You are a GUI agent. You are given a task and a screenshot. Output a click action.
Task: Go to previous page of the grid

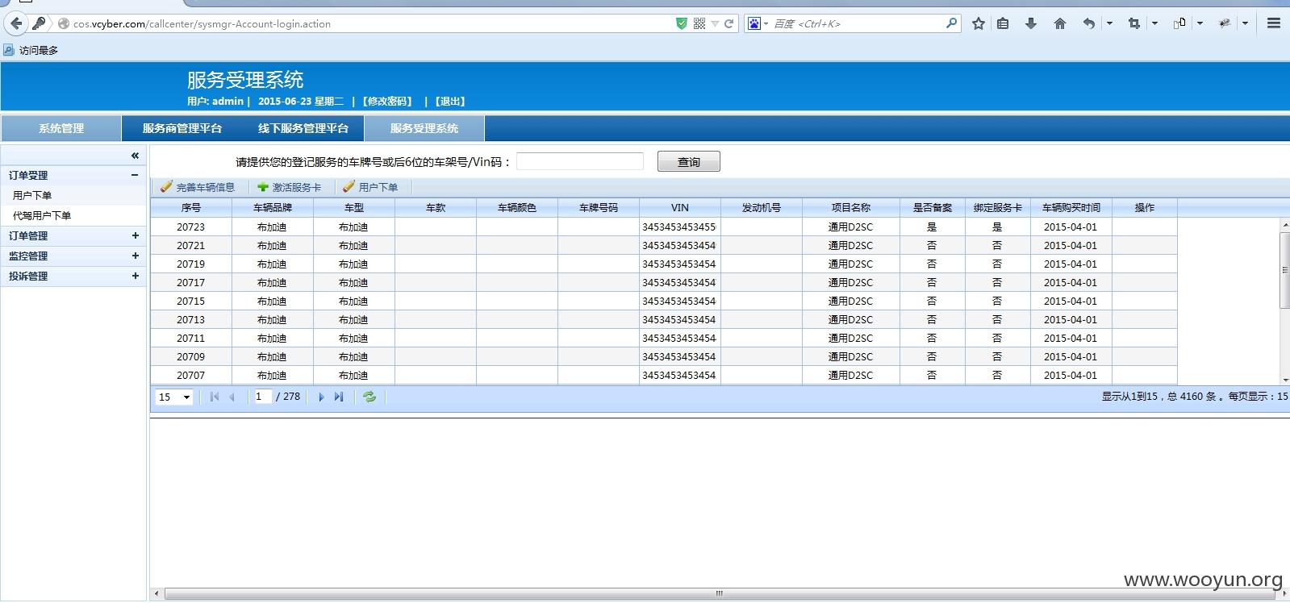(x=232, y=397)
